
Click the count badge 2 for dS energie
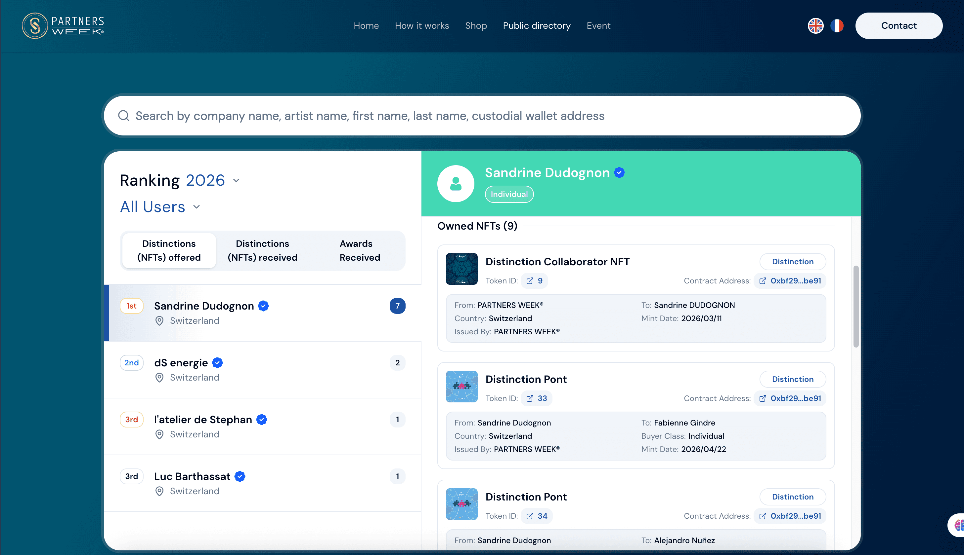click(397, 362)
